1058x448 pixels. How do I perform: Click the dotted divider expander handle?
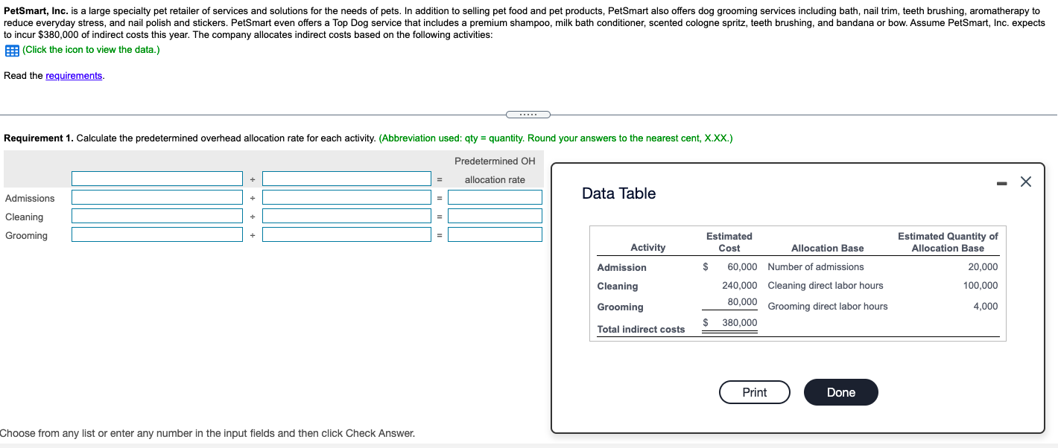tap(528, 115)
